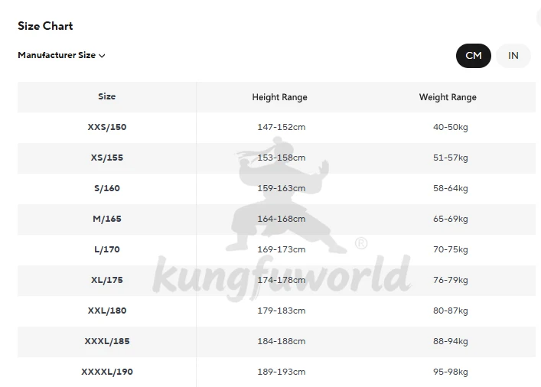Open the Manufacturer Size dropdown
Viewport: 541px width, 387px height.
coord(61,55)
